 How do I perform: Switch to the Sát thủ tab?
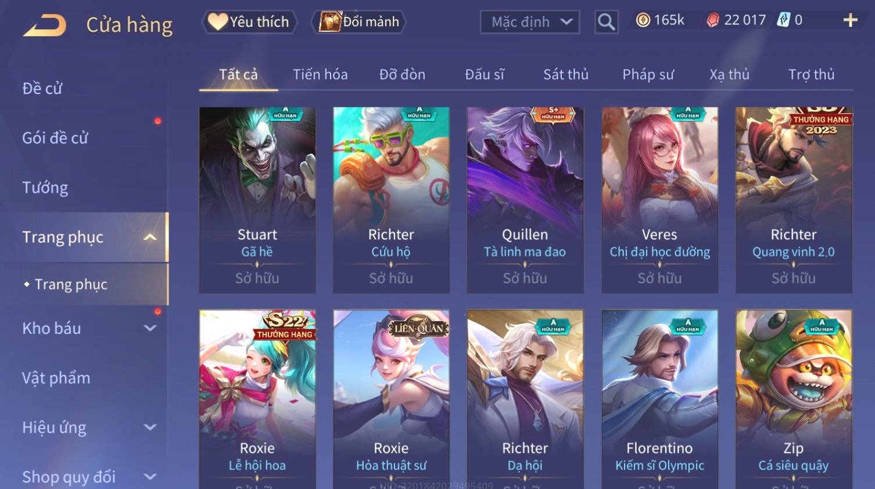[x=566, y=74]
